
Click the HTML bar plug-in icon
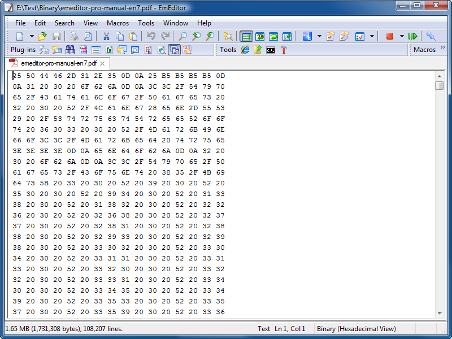(83, 50)
